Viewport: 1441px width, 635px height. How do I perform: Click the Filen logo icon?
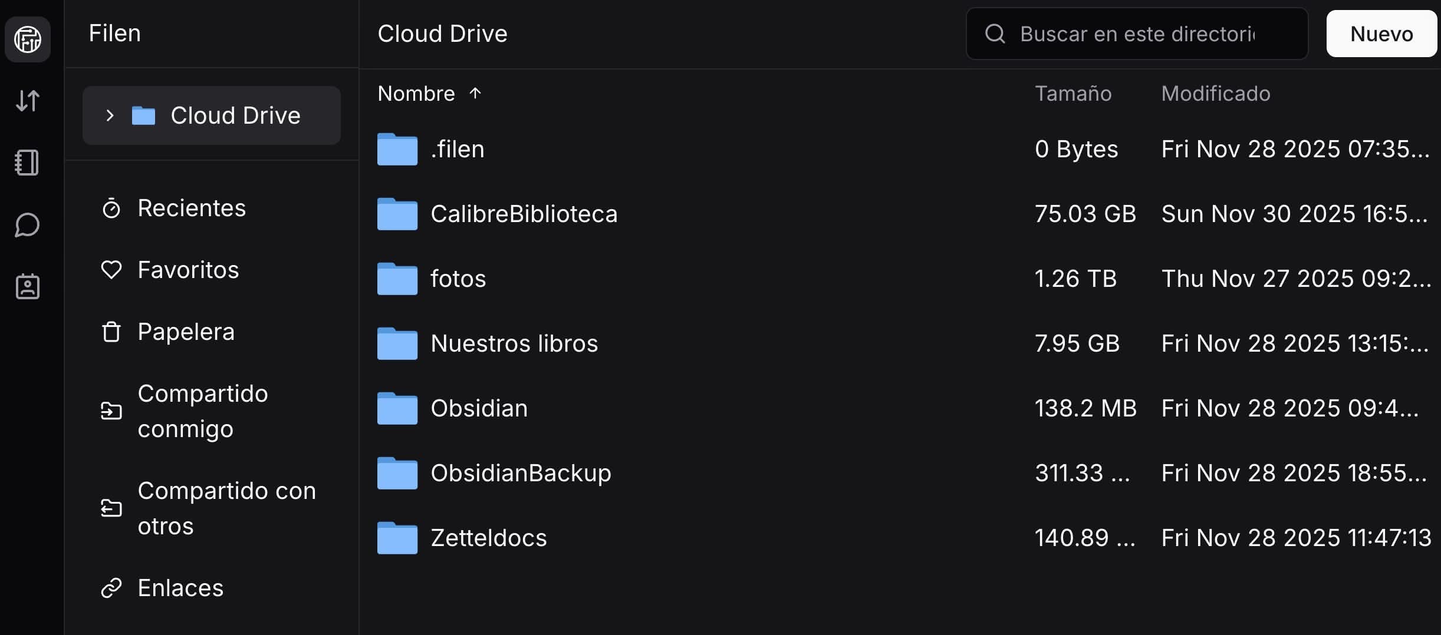coord(28,39)
